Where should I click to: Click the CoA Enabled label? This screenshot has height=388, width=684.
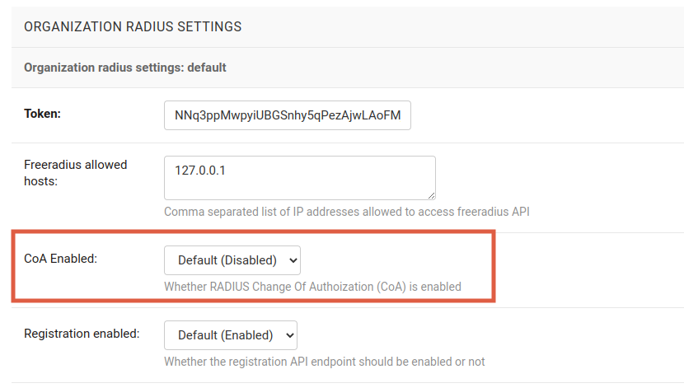(x=61, y=259)
